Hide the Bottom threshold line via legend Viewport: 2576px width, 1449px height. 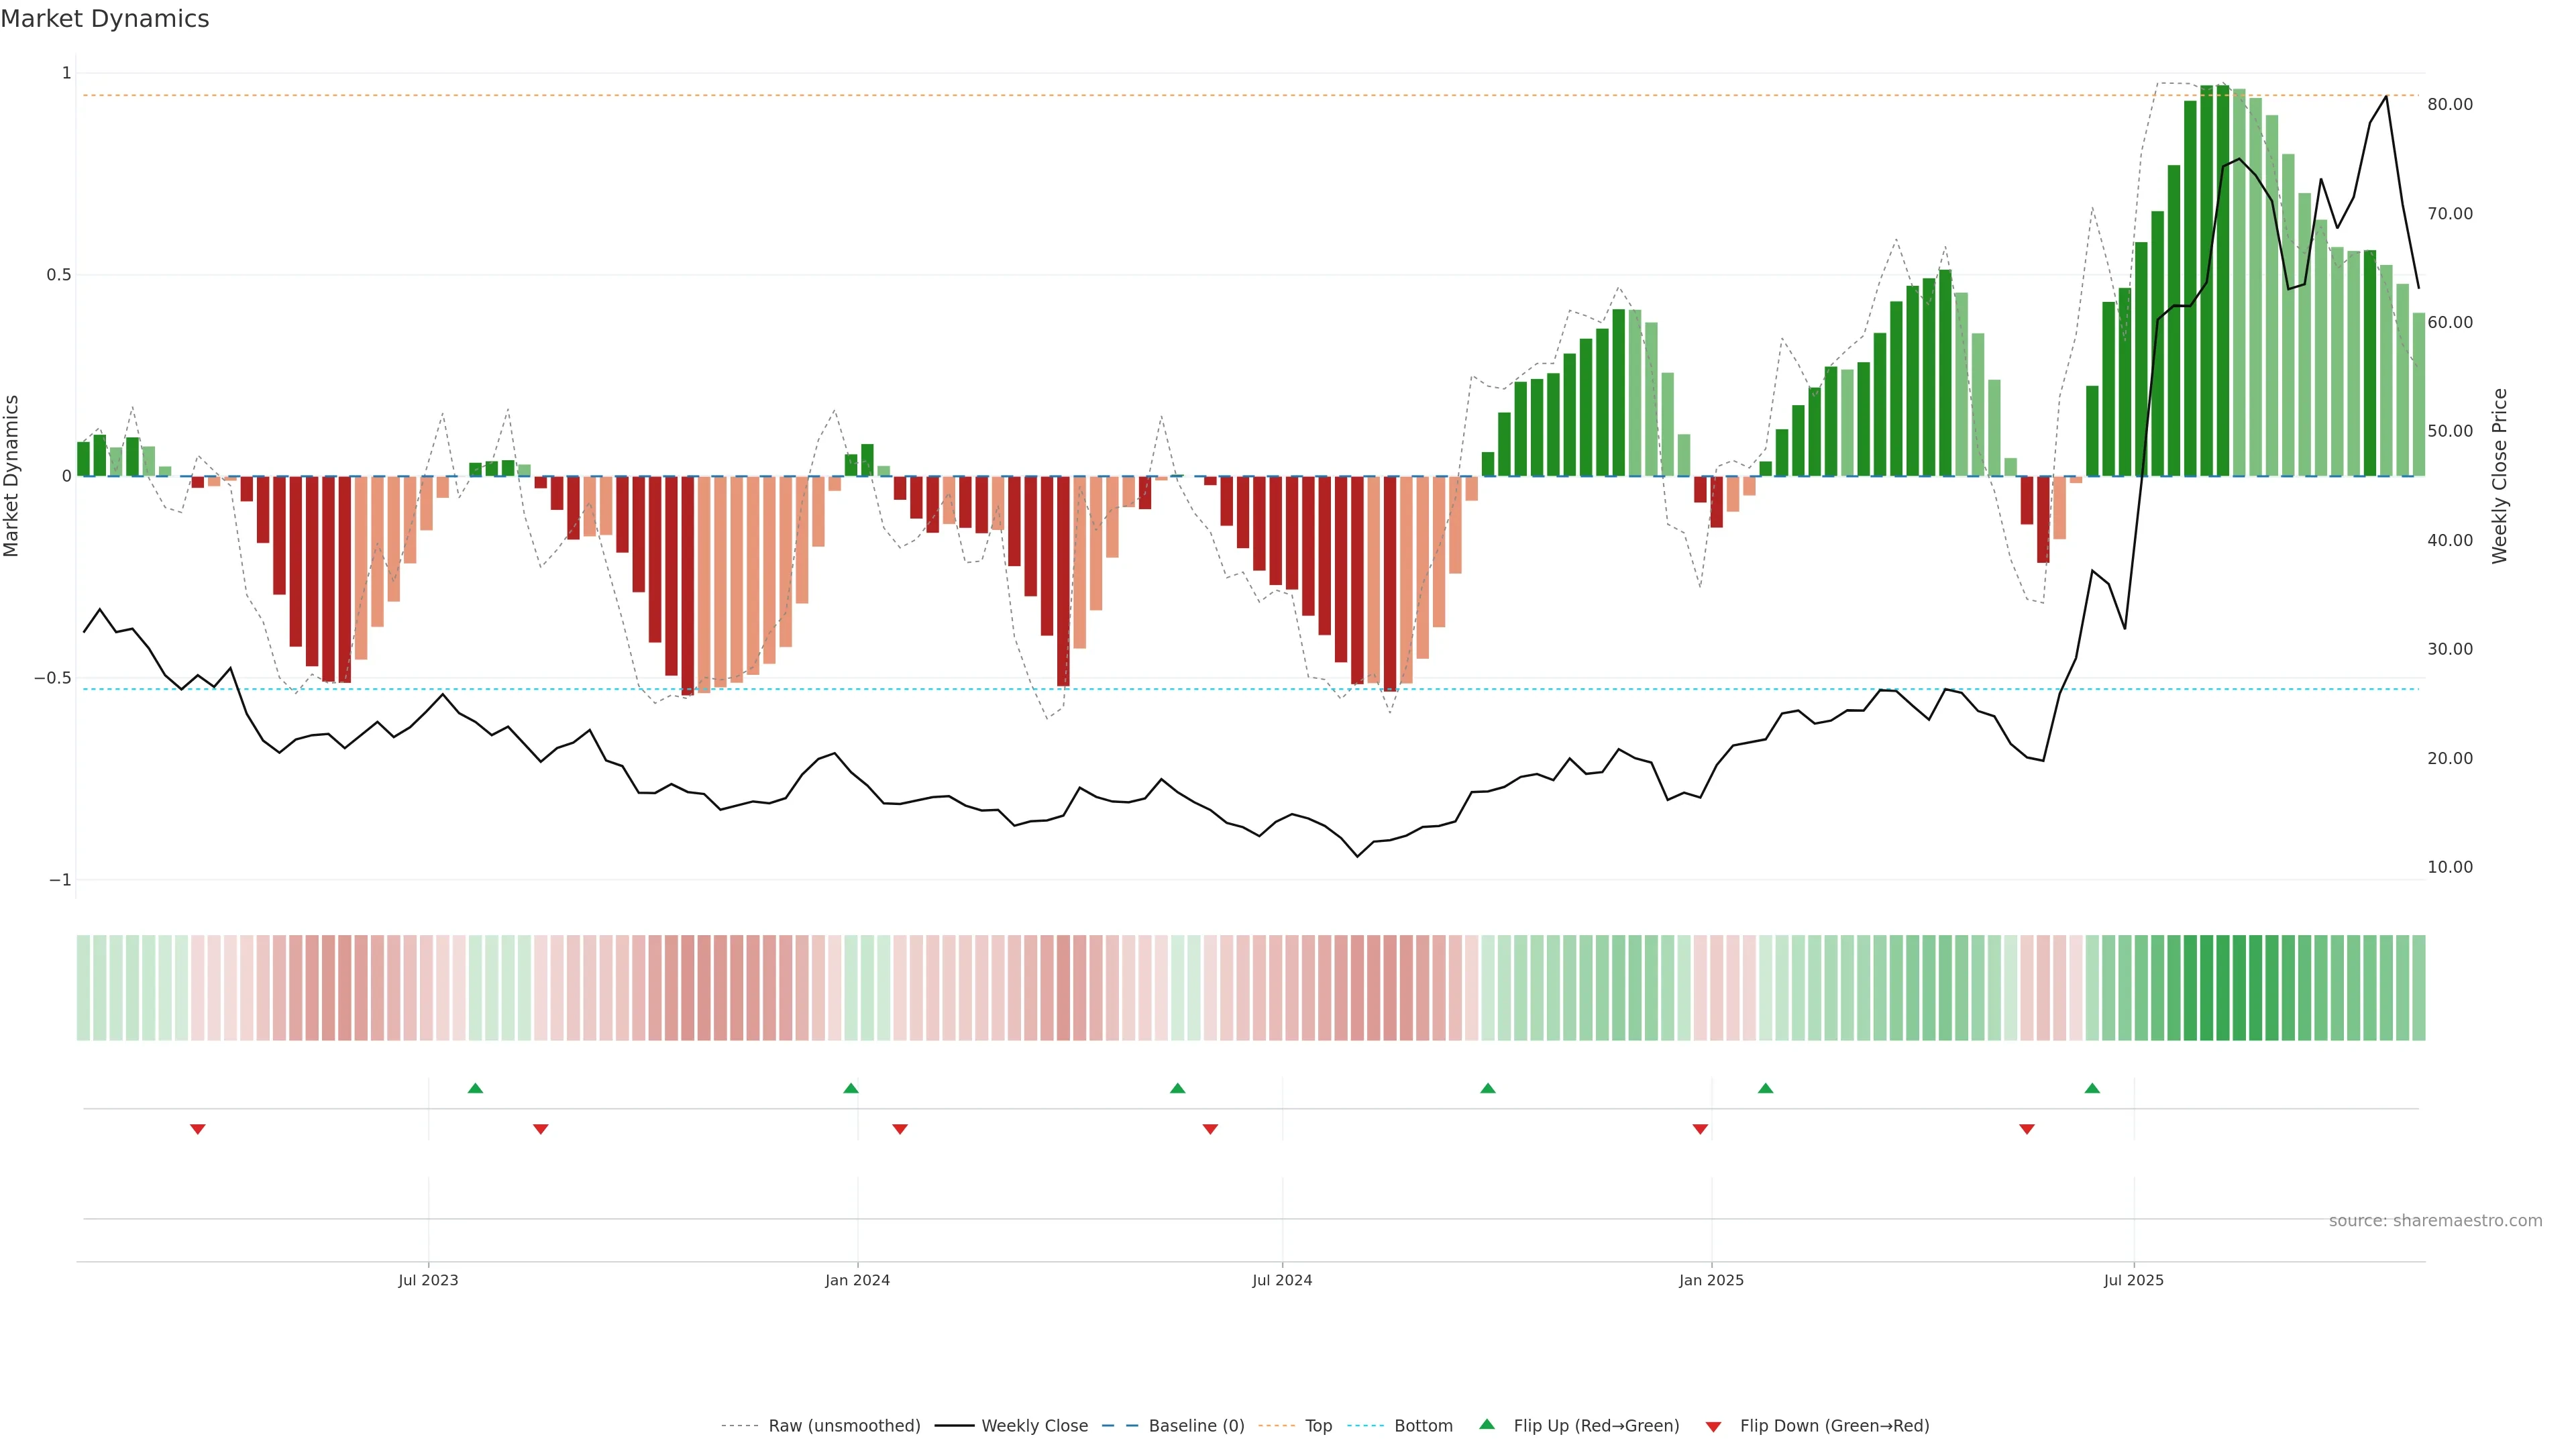pos(1423,1426)
